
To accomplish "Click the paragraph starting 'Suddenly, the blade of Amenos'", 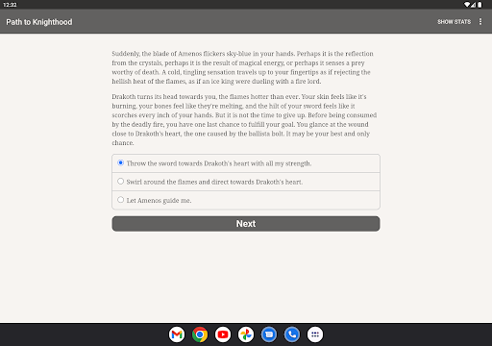I will [x=243, y=67].
